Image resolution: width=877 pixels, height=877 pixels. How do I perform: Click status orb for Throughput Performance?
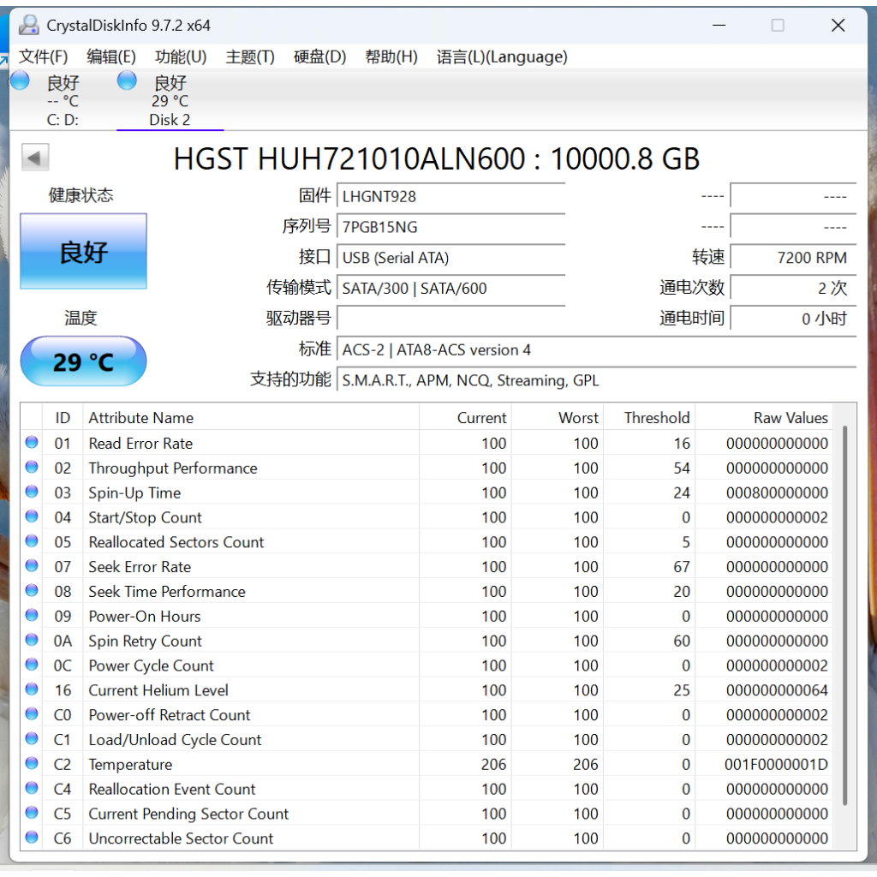point(32,467)
